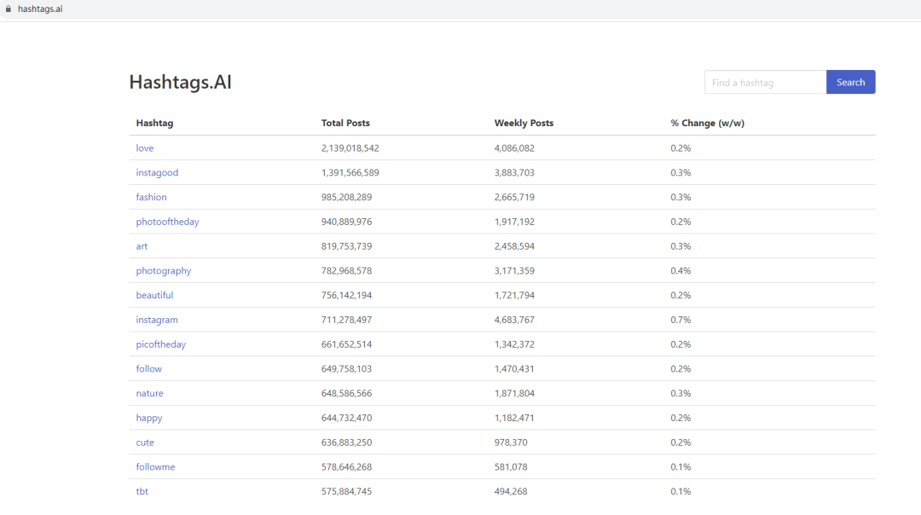Image resolution: width=921 pixels, height=515 pixels.
Task: Focus the 'Find a hashtag' input field
Action: 765,82
